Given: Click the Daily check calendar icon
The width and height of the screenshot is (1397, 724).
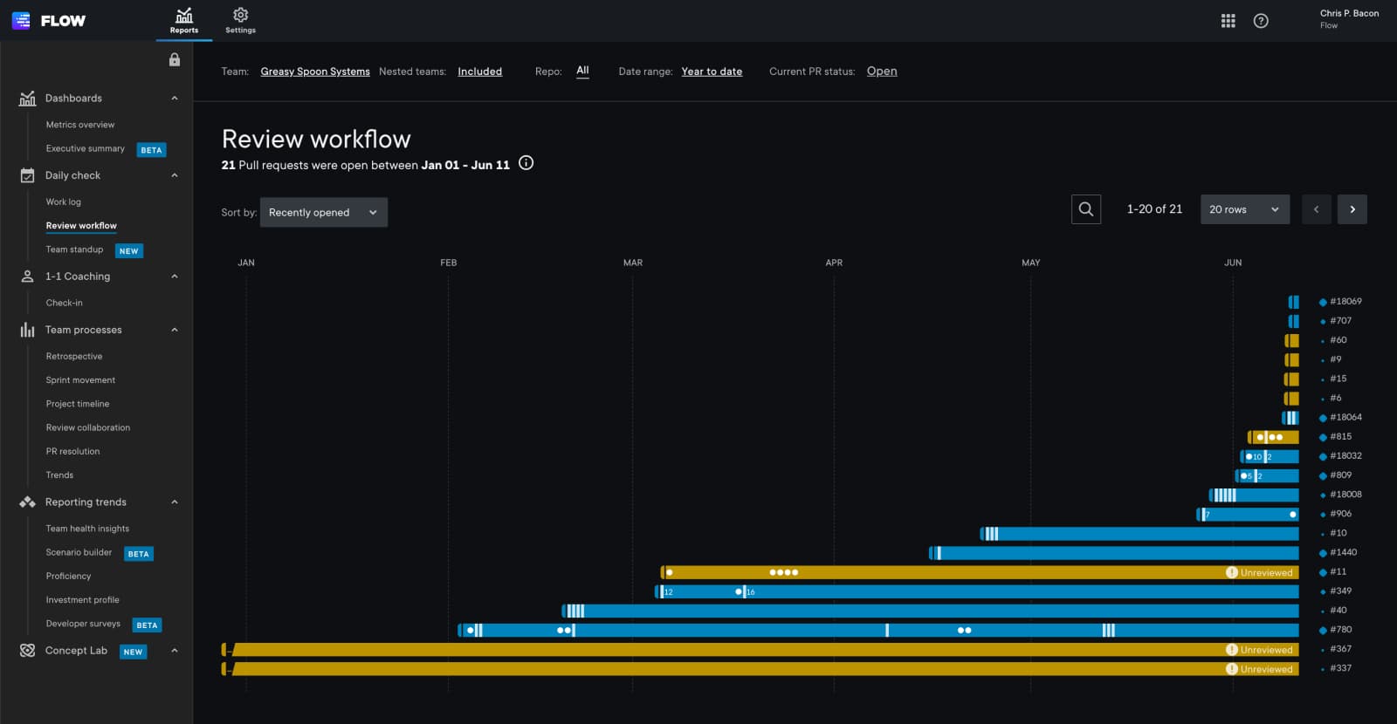Looking at the screenshot, I should click(27, 175).
